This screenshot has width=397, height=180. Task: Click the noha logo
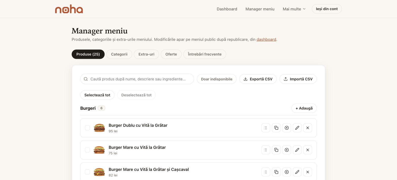coord(69,9)
